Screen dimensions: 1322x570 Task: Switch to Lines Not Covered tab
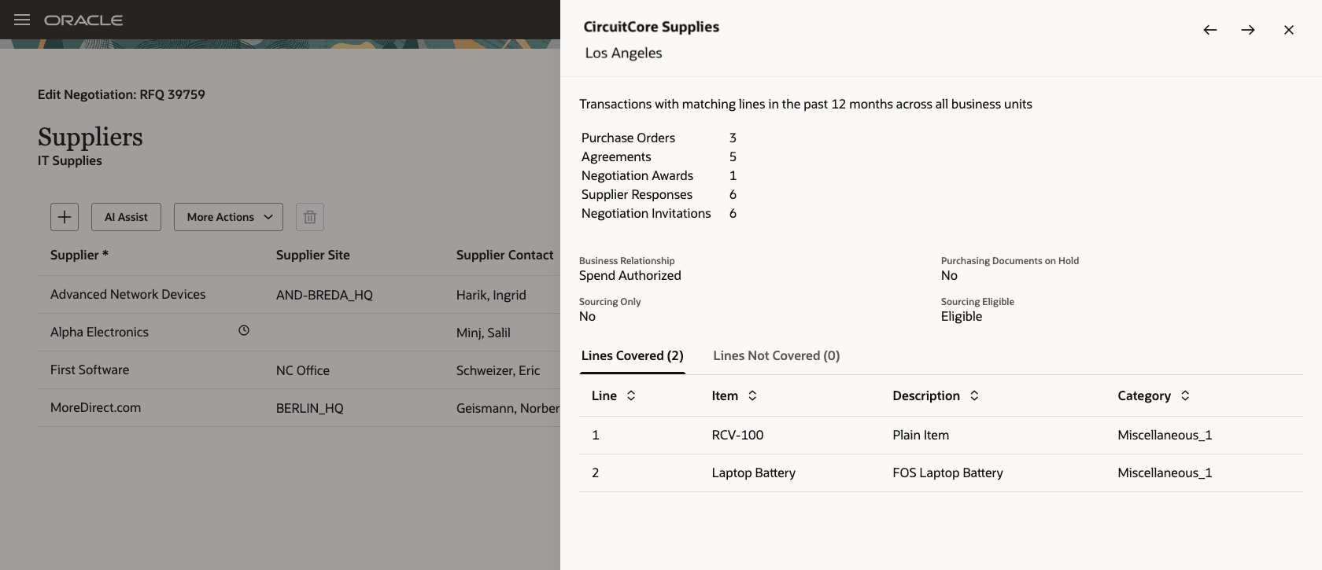click(776, 356)
